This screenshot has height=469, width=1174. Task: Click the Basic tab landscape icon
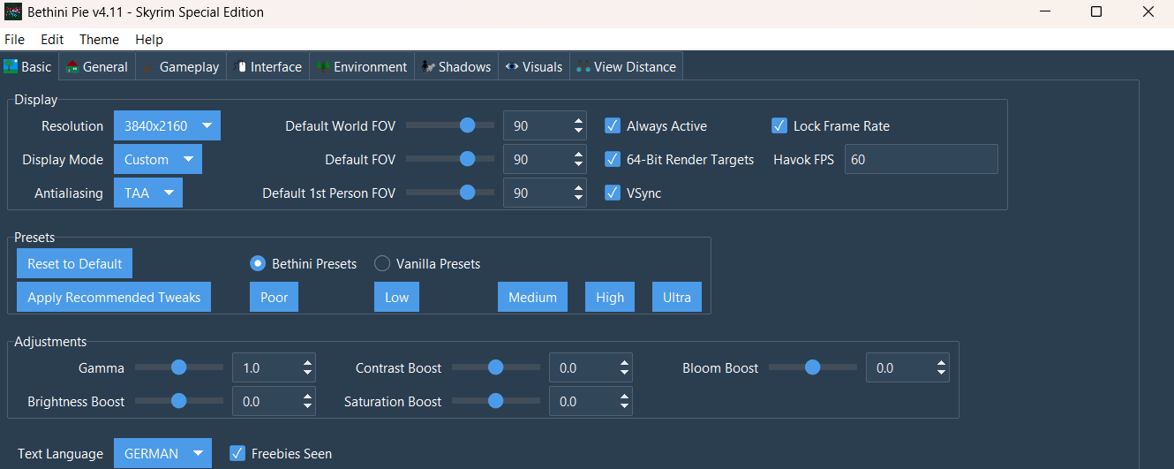tap(11, 66)
